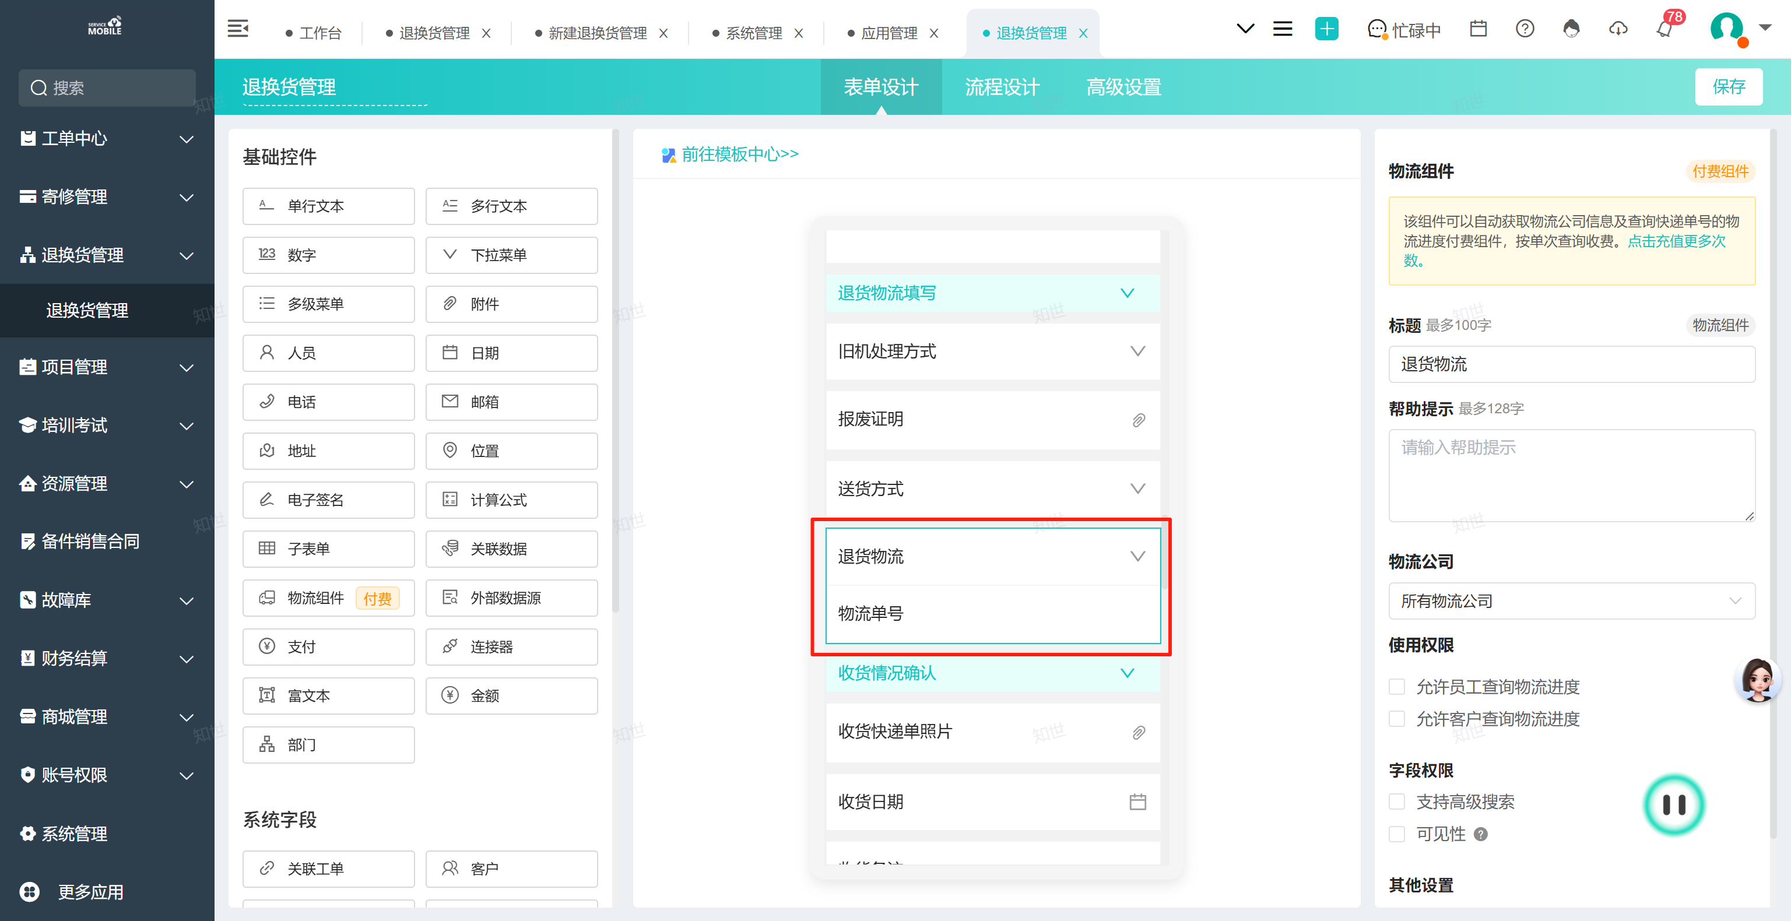Click the user profile avatar
This screenshot has height=921, width=1791.
[x=1727, y=29]
